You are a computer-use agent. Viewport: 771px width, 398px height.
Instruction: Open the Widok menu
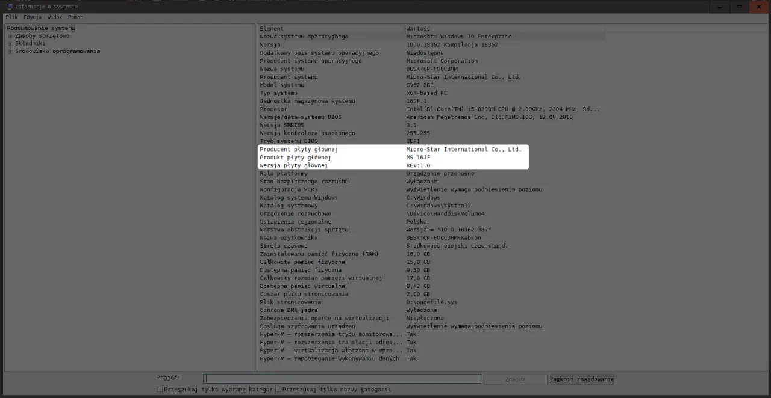pos(54,17)
